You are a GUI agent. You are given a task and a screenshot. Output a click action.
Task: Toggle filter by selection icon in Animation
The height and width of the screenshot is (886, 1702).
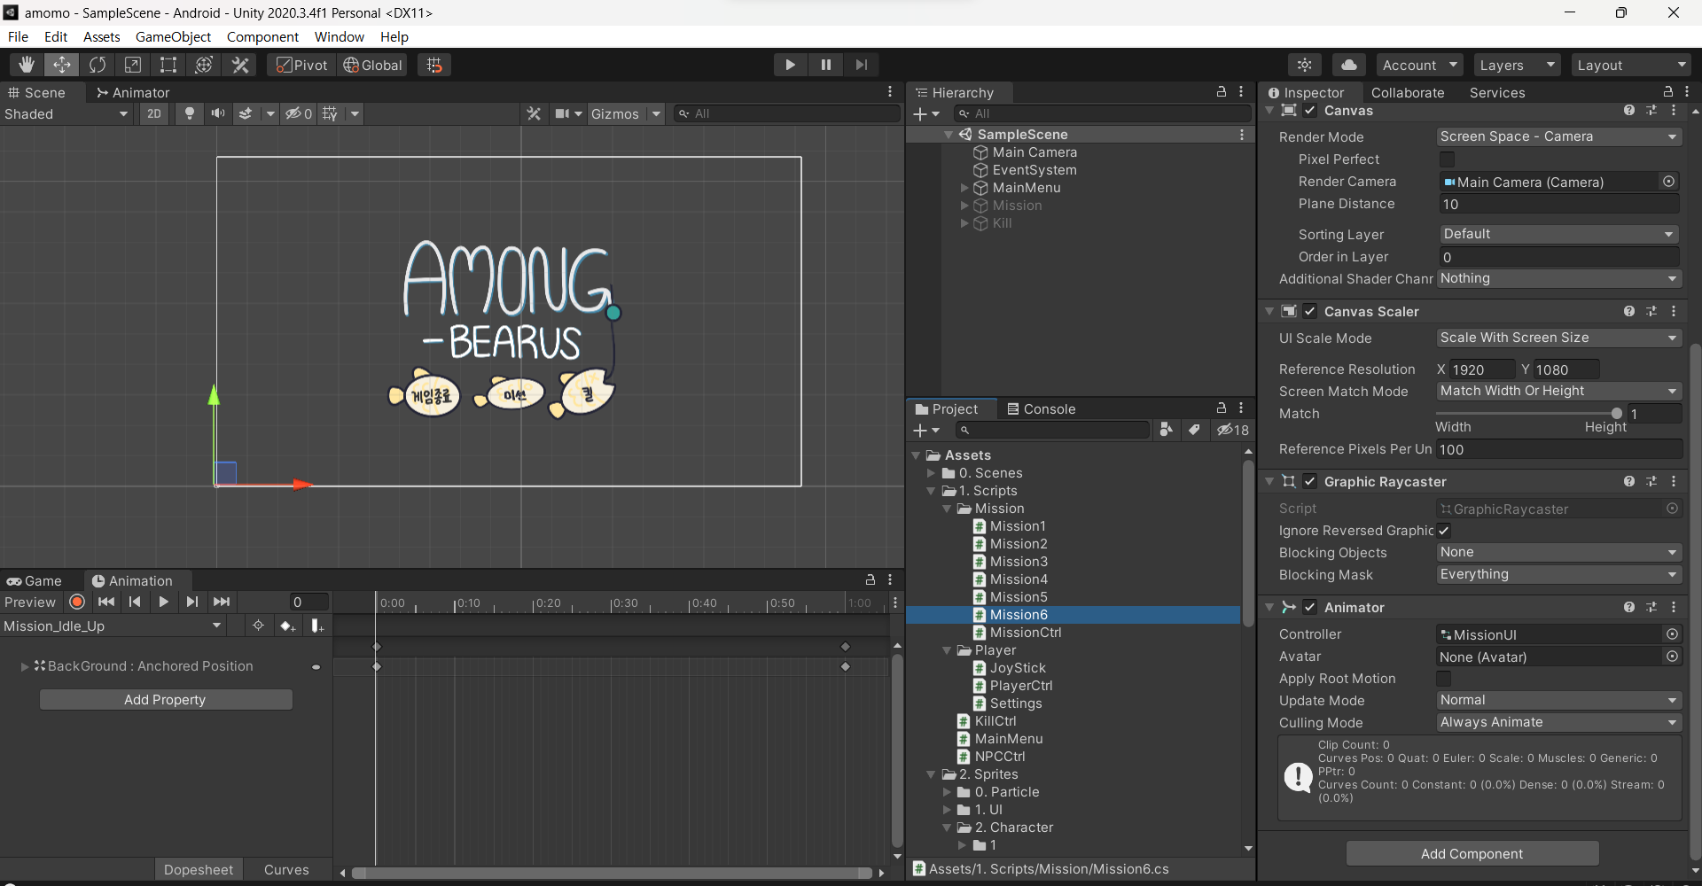pyautogui.click(x=258, y=626)
